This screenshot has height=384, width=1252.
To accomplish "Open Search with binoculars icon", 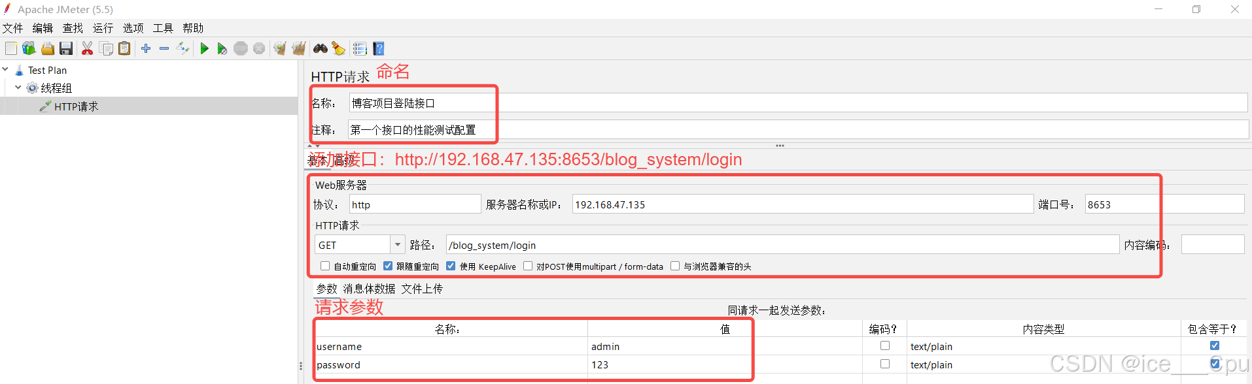I will click(x=321, y=48).
